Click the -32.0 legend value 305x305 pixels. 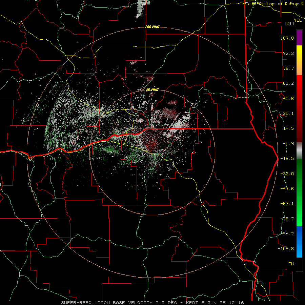click(x=287, y=174)
